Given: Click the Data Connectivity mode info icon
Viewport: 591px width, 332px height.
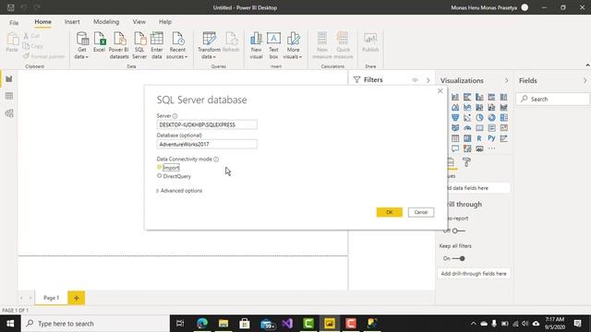Looking at the screenshot, I should point(216,160).
